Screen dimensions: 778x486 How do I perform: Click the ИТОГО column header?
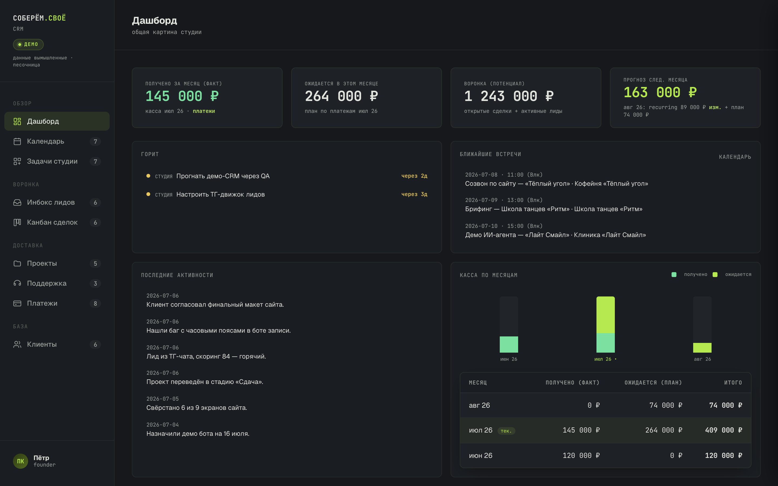pyautogui.click(x=733, y=383)
